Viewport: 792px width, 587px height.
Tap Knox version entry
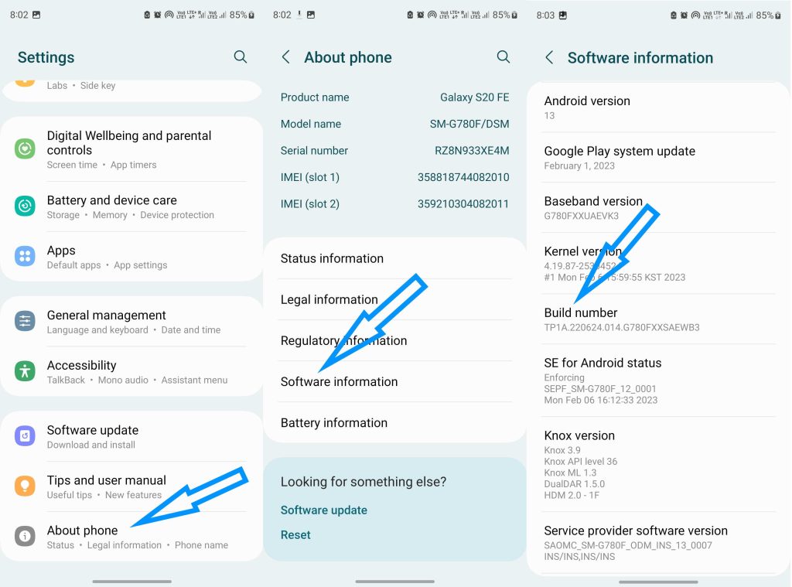pos(659,464)
